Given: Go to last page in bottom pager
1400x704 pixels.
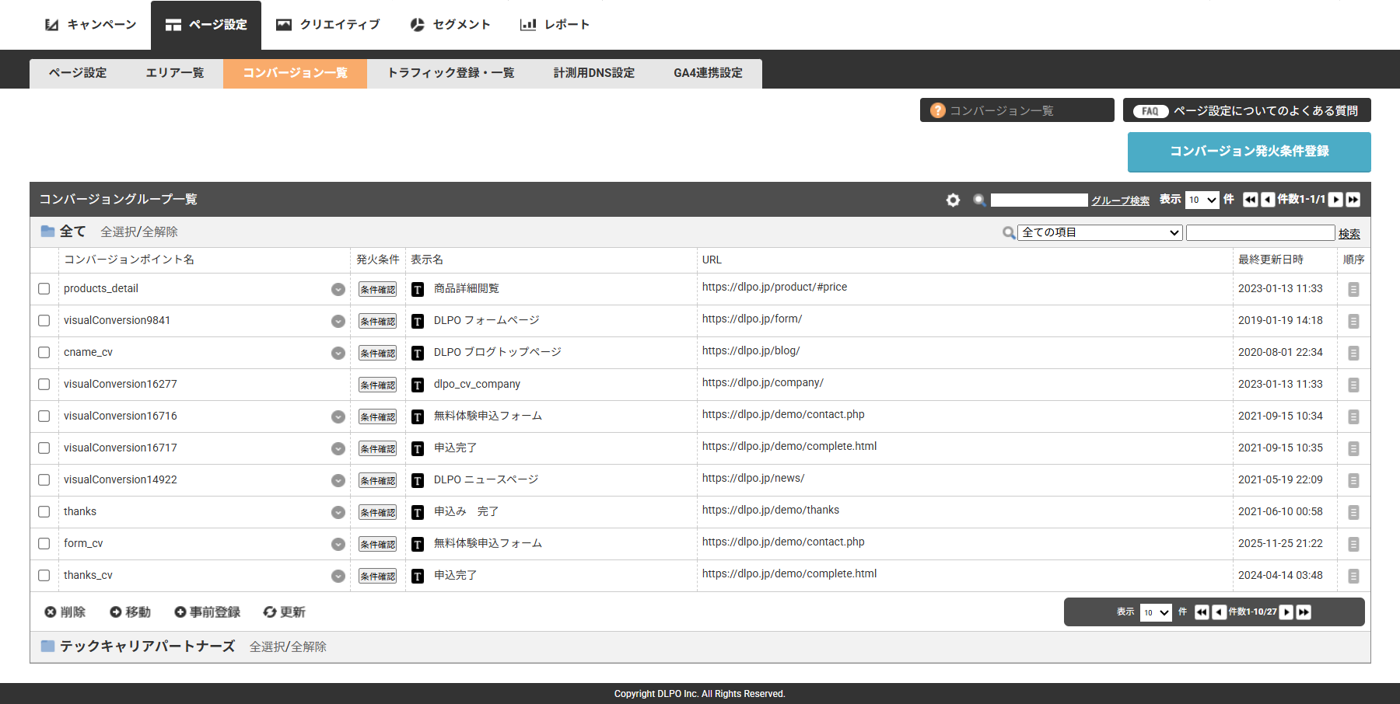Looking at the screenshot, I should (1304, 612).
